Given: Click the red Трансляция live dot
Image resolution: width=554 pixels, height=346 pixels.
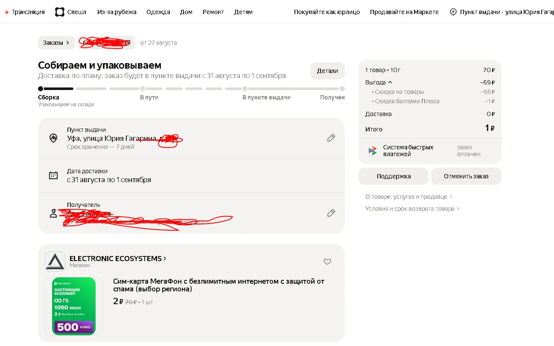Looking at the screenshot, I should coord(7,12).
